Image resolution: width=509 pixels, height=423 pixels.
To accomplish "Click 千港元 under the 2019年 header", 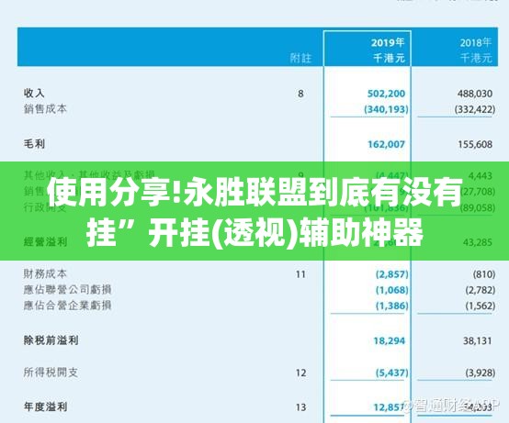I will (389, 59).
